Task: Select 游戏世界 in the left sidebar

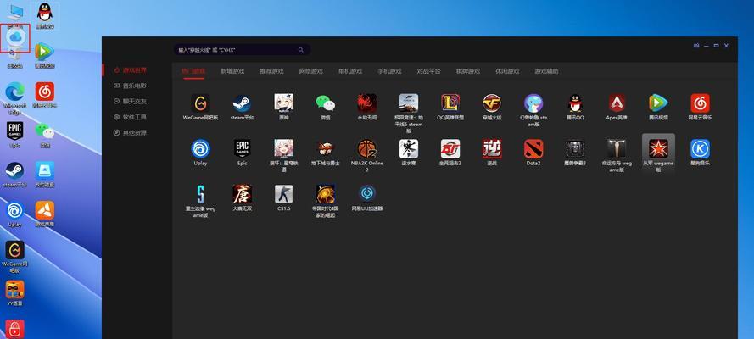Action: coord(131,70)
